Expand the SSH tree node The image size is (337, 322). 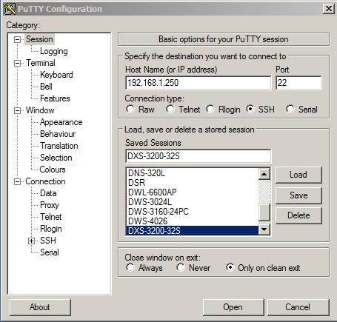tap(31, 241)
